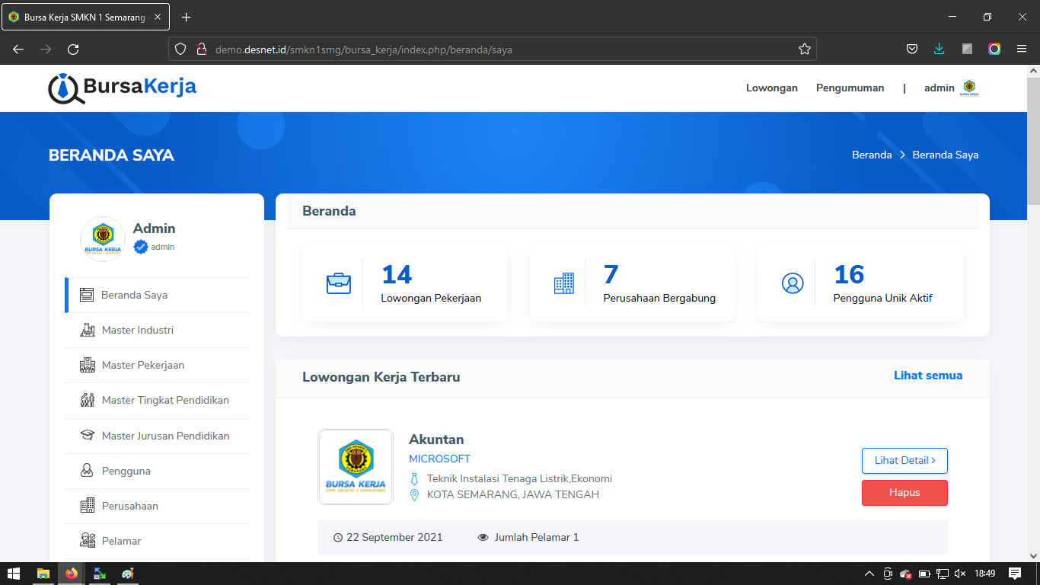
Task: Open the Pelamar sidebar entry
Action: (121, 541)
